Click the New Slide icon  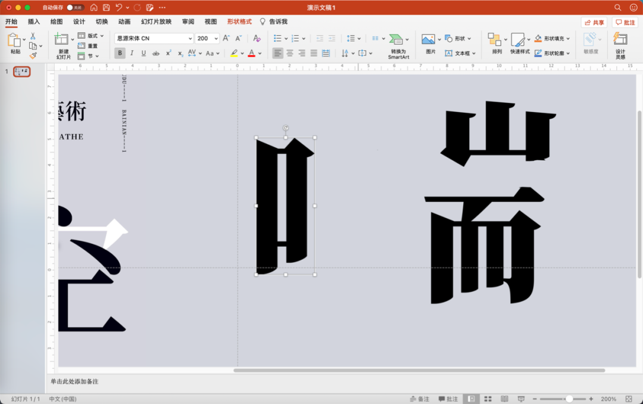tap(61, 39)
